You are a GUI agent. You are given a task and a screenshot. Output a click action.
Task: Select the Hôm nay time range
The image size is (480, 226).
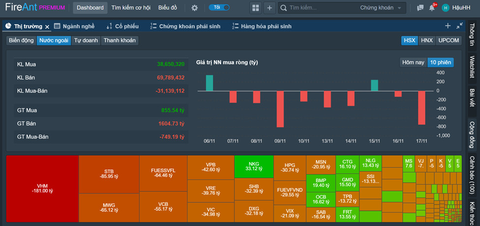[413, 62]
